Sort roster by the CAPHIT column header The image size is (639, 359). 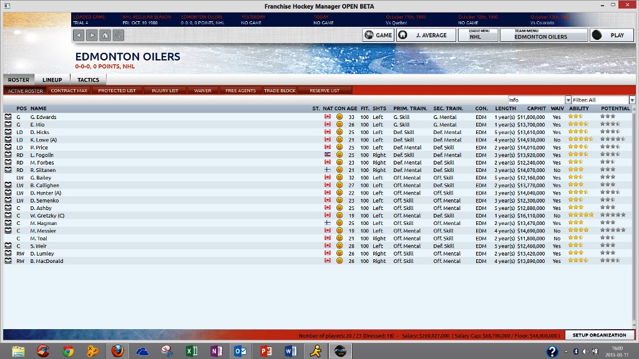coord(536,108)
